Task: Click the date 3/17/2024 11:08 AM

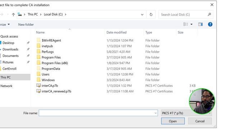Action: pos(120,91)
